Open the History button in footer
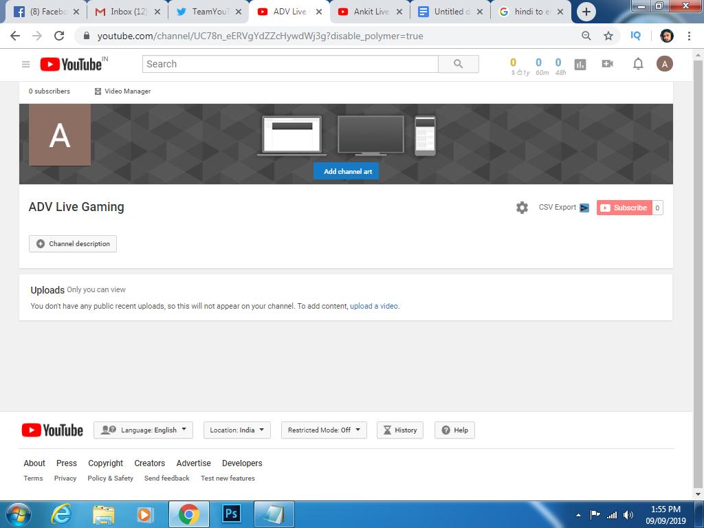The height and width of the screenshot is (528, 704). [x=400, y=430]
